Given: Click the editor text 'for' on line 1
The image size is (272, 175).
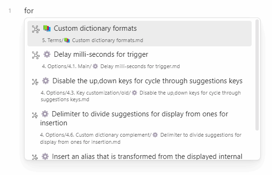Looking at the screenshot, I should pos(29,11).
